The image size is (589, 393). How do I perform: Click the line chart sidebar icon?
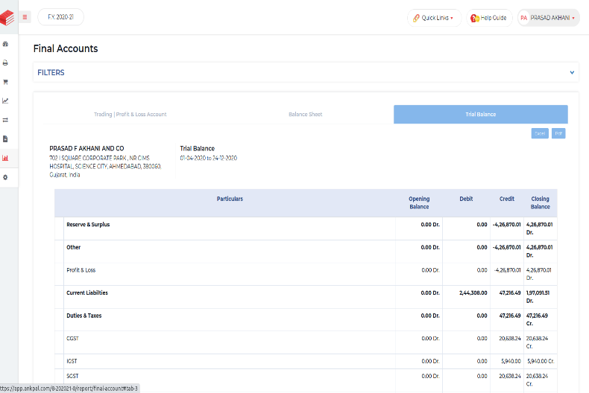coord(6,100)
